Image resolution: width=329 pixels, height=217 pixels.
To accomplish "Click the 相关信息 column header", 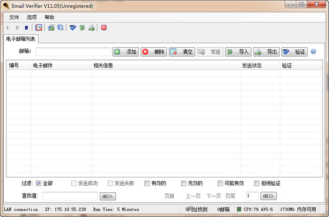I will tap(166, 65).
